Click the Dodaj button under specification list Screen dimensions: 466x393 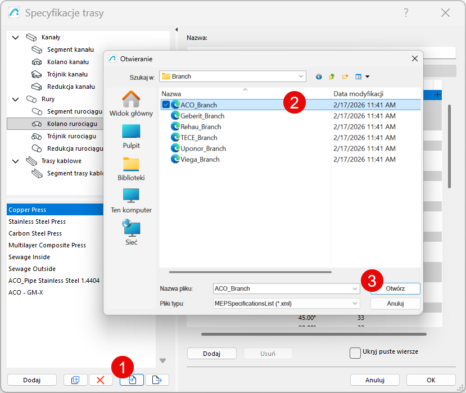coord(32,380)
